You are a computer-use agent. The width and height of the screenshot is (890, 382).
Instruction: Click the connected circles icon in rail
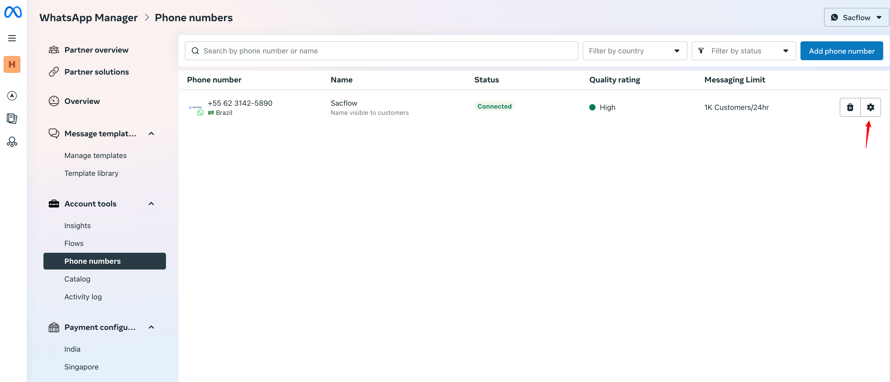[x=12, y=142]
